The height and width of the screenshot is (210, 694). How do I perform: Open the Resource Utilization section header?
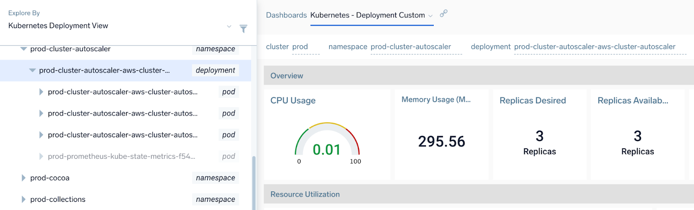(305, 194)
